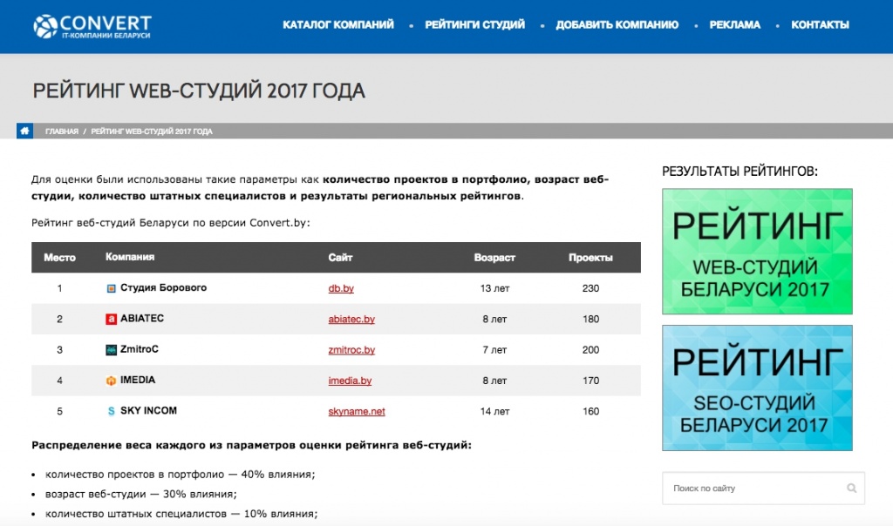Click the Главная breadcrumb link
Screen dimensions: 893x526
pyautogui.click(x=62, y=131)
